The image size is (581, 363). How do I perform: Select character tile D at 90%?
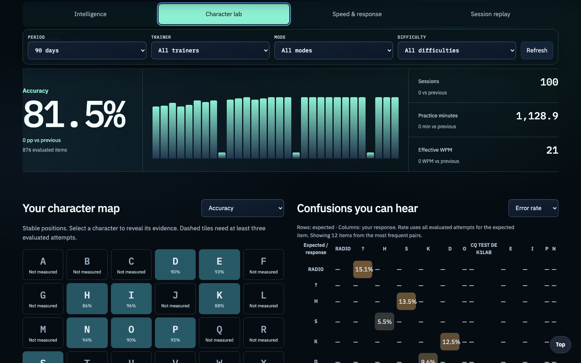176,265
